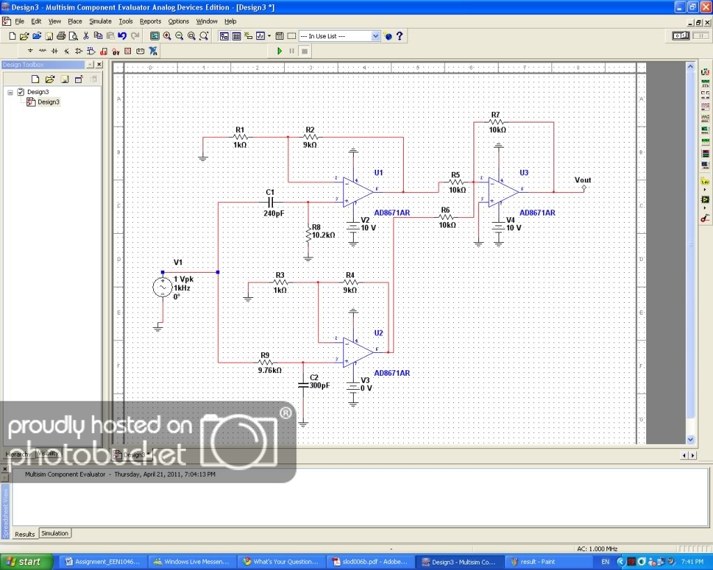Toggle the Design3 project checkbox icon
The height and width of the screenshot is (570, 713).
pyautogui.click(x=20, y=92)
